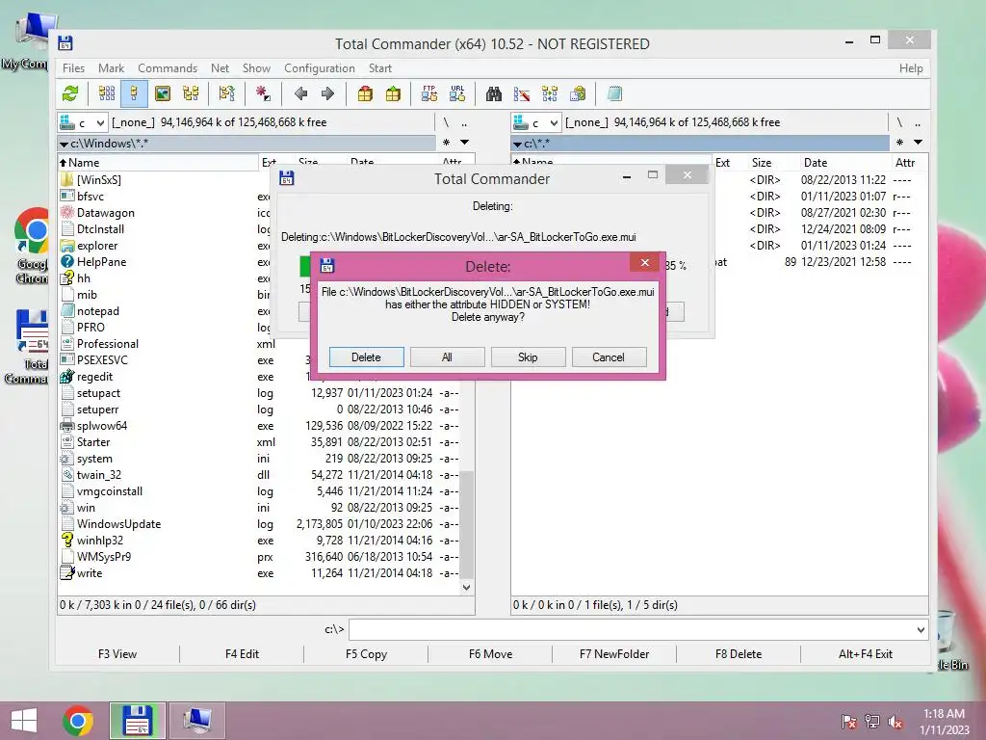This screenshot has width=986, height=740.
Task: Click the network icon in system tray
Action: point(872,722)
